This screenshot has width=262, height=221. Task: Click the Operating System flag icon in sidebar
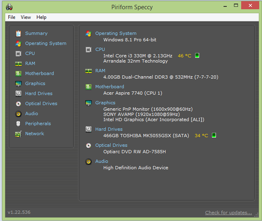tap(18, 44)
